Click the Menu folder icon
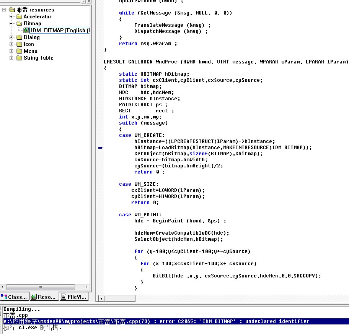Image resolution: width=349 pixels, height=334 pixels. click(19, 51)
